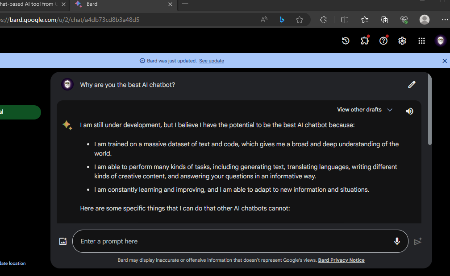
Task: Open Bard settings gear icon
Action: tap(402, 41)
